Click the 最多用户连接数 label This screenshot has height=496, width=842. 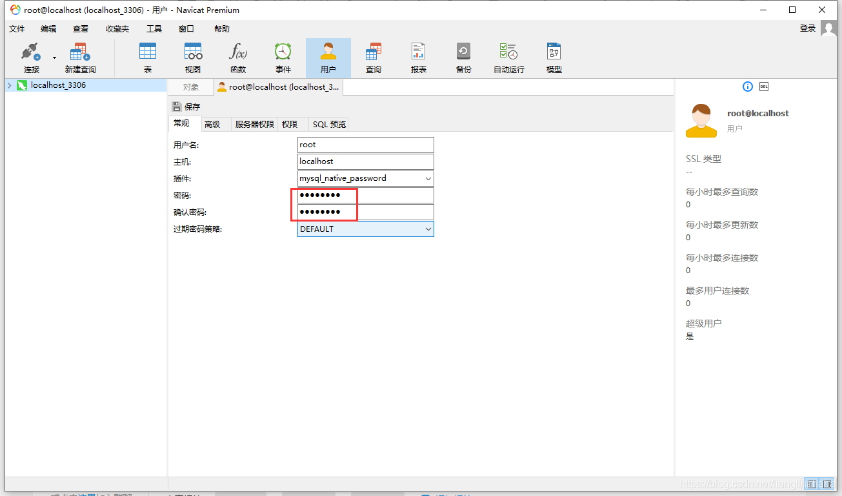(717, 291)
